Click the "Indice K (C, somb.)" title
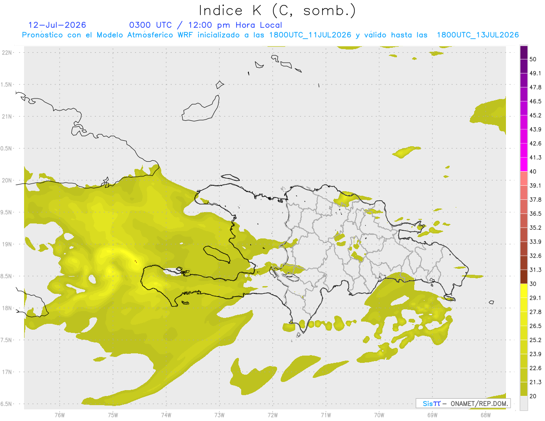 (x=277, y=10)
